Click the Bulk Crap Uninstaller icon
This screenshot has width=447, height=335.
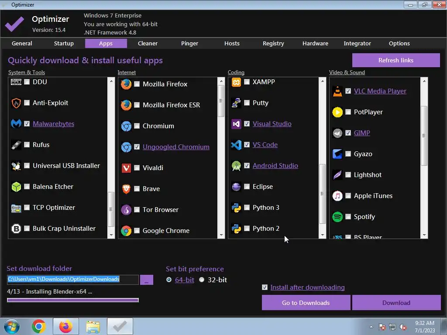[16, 229]
